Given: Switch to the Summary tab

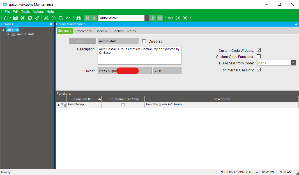Looking at the screenshot, I should [x=65, y=31].
